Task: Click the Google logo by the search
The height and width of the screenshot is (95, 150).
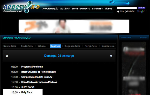Action: tap(141, 12)
